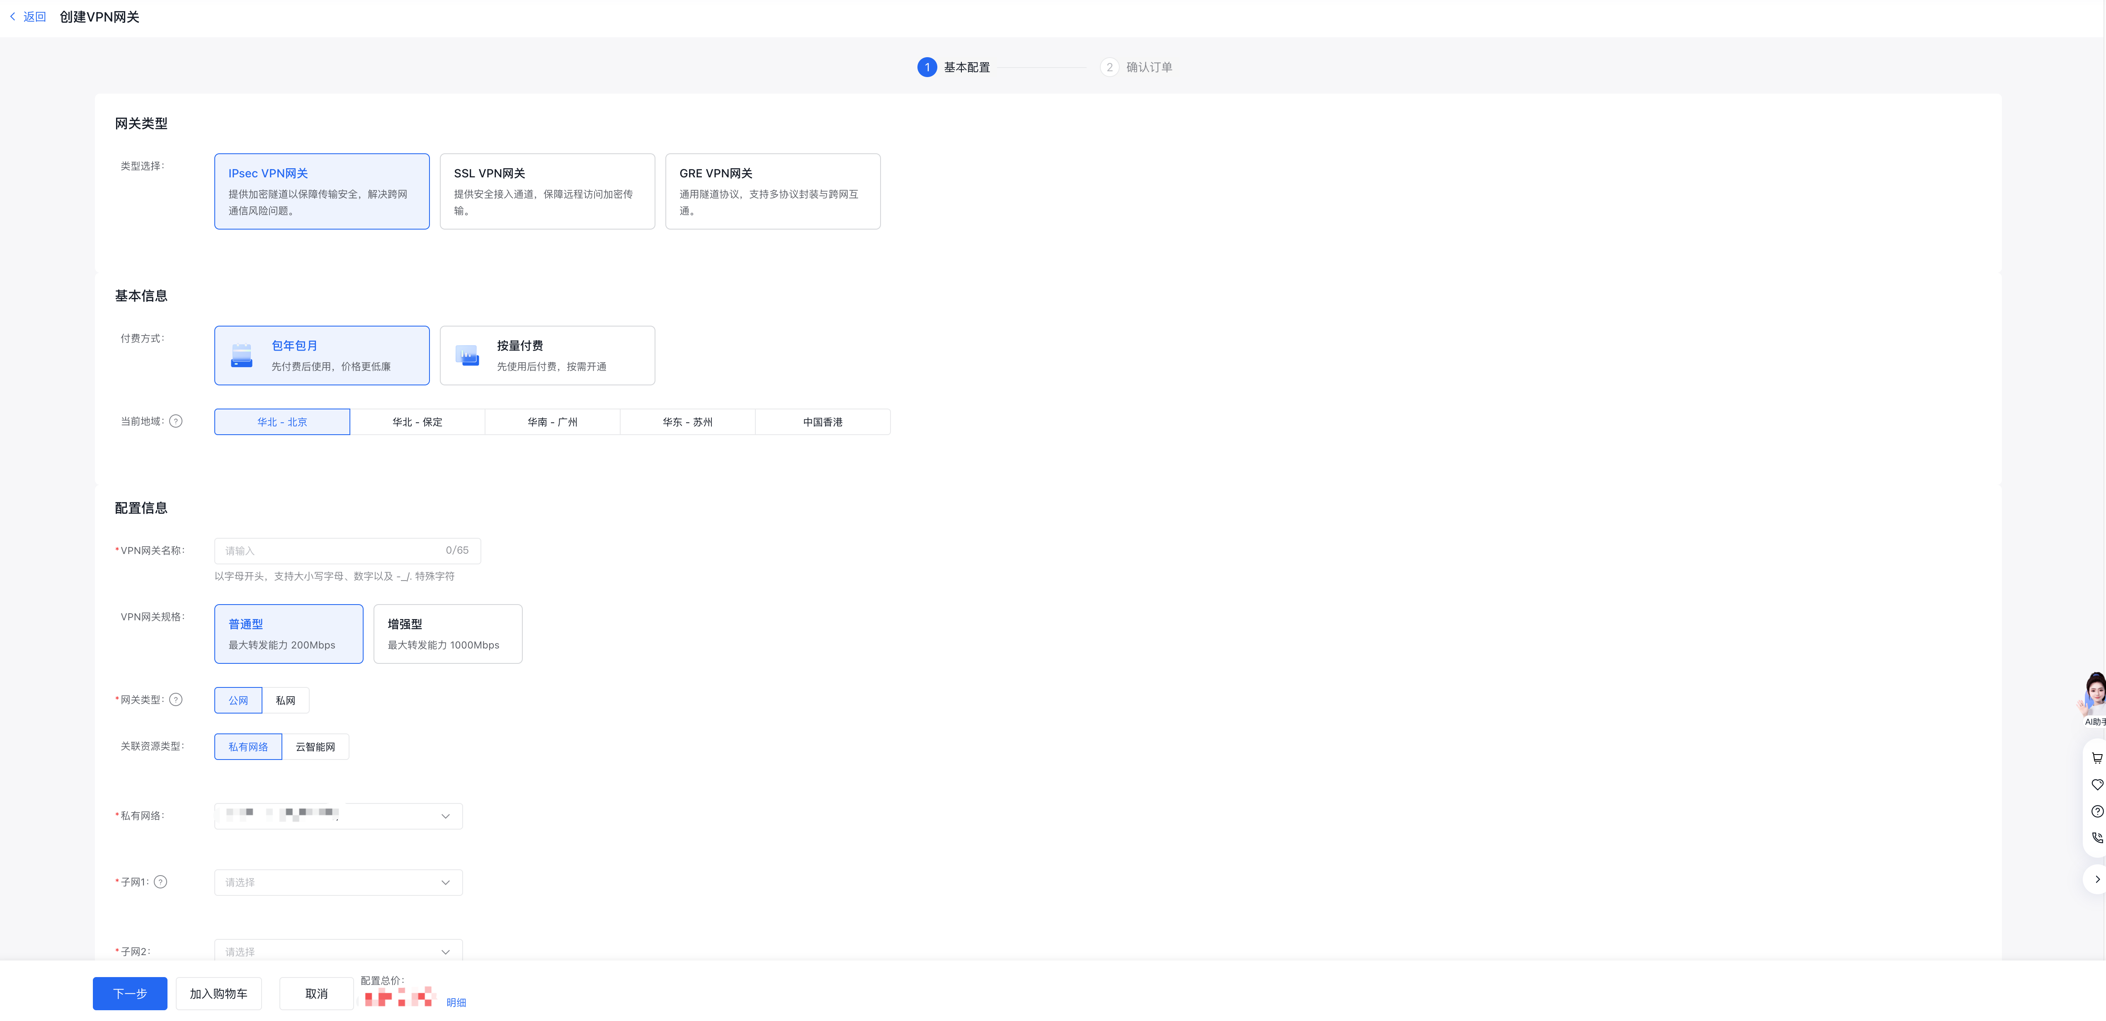Collapse the right sidebar arrow toggle

tap(2096, 880)
